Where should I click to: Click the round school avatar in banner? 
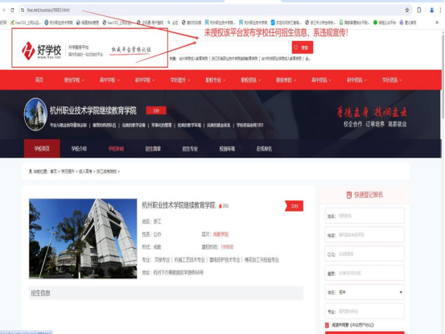click(35, 114)
